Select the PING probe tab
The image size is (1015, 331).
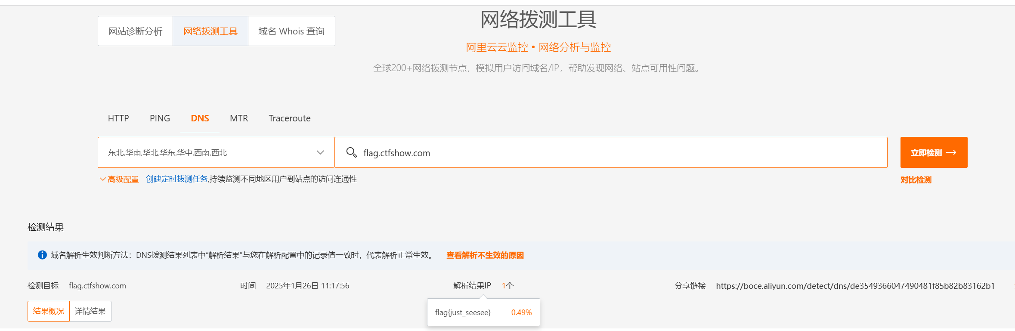(x=160, y=118)
